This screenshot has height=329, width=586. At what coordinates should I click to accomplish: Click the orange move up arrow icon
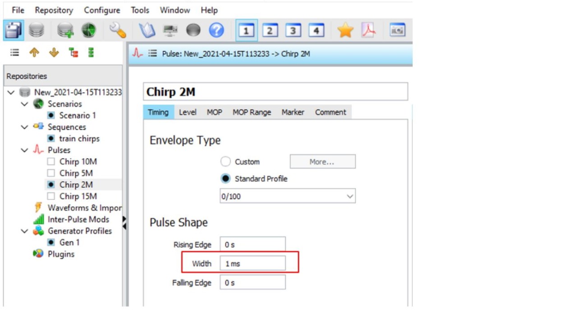pyautogui.click(x=34, y=53)
